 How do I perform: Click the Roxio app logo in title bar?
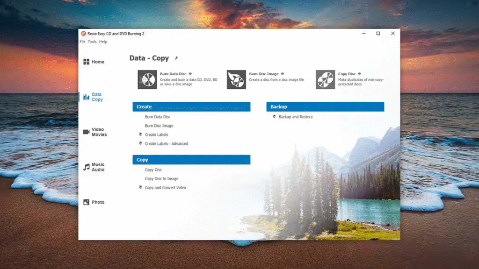click(x=83, y=34)
